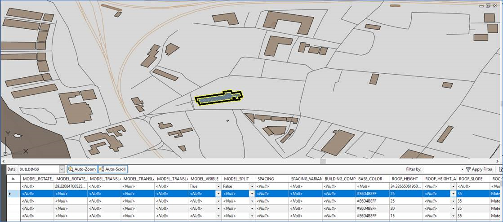Click the ROOF_SLOPE column header
503x222 pixels.
(470, 179)
